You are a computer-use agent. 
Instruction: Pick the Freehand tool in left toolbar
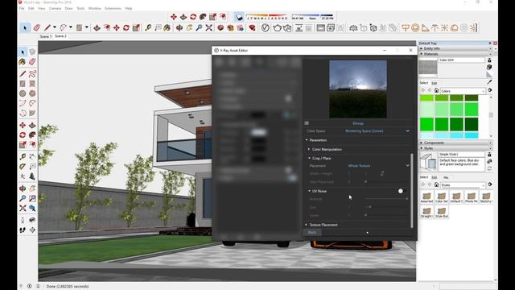click(32, 74)
